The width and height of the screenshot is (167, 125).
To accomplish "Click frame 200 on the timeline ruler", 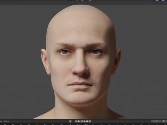I will 141,124.
